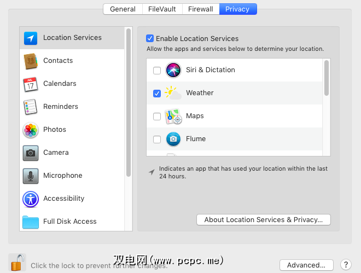
Task: Click the padlock to prevent changes
Action: pos(18,262)
